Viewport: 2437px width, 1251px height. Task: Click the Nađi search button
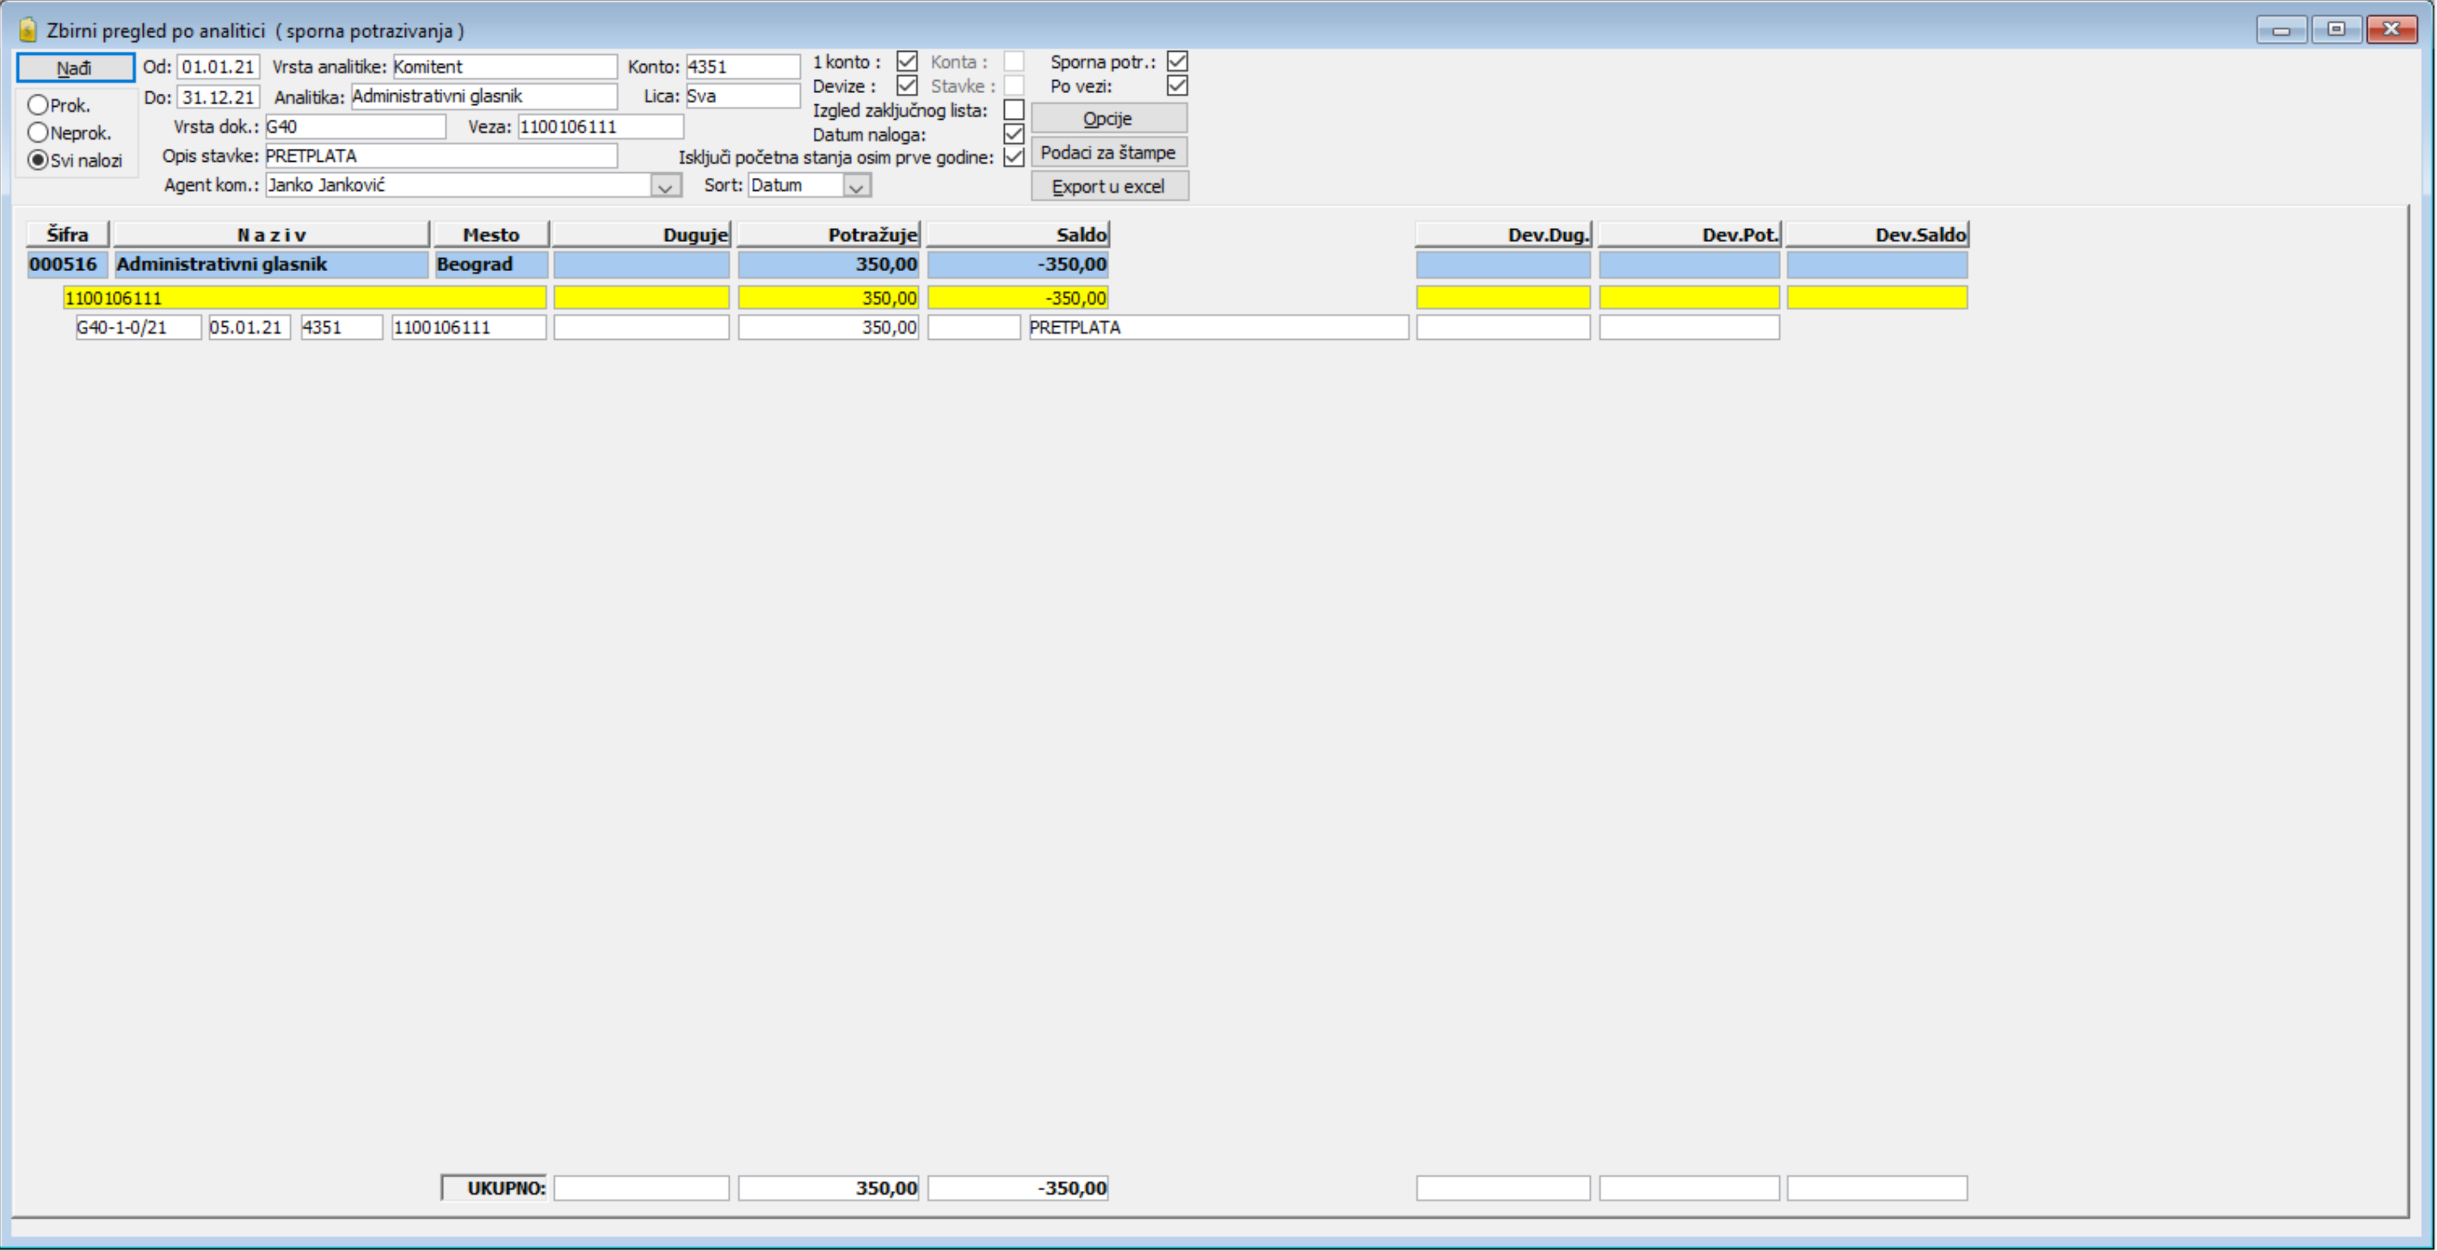(74, 68)
